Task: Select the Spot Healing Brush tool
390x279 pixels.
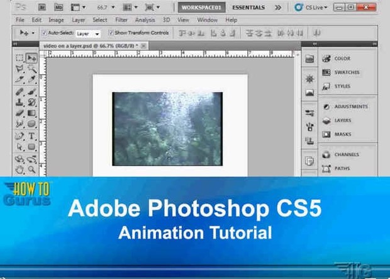Action: coord(19,91)
